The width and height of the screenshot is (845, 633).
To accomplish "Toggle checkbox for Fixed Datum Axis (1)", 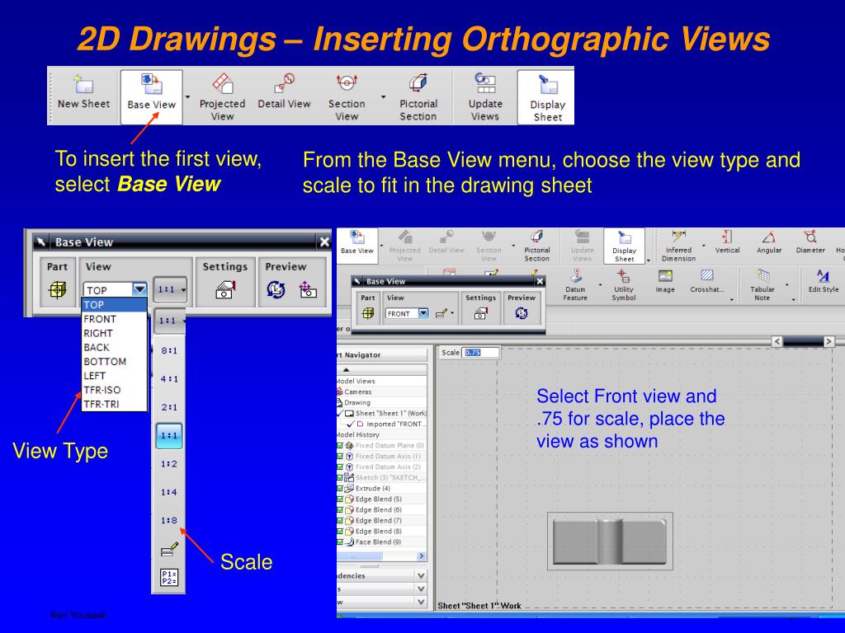I will (340, 457).
